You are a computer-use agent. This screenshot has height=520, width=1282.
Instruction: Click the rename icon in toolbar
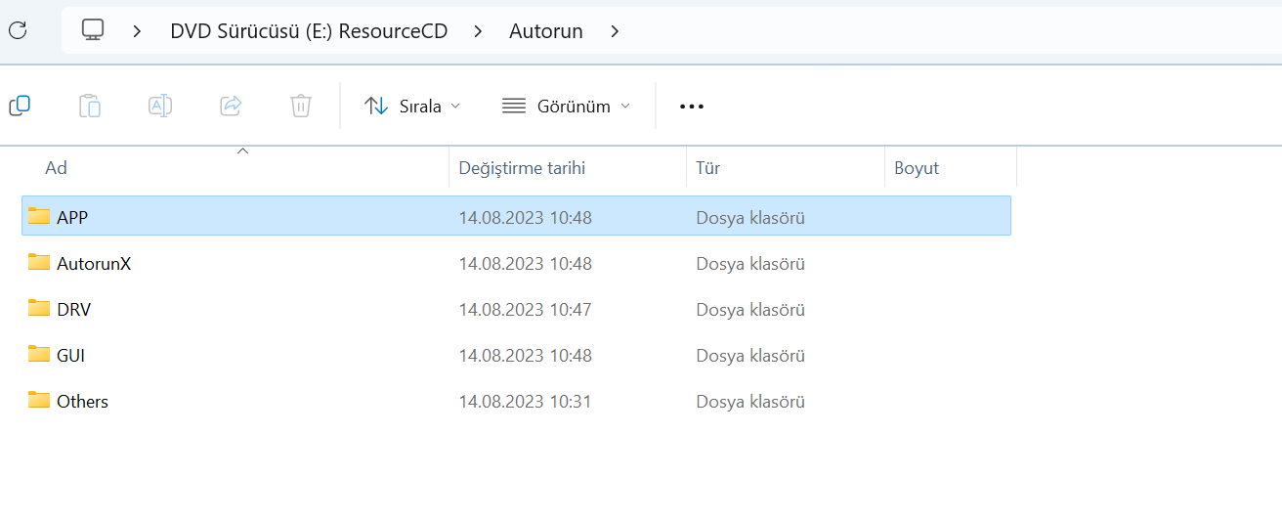pyautogui.click(x=160, y=106)
